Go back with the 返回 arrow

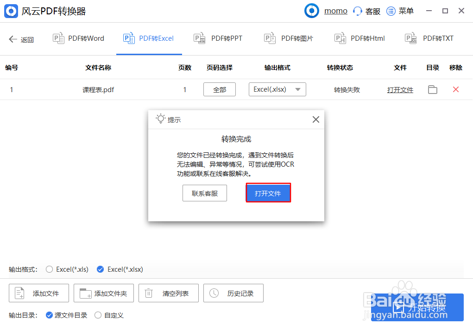click(21, 39)
